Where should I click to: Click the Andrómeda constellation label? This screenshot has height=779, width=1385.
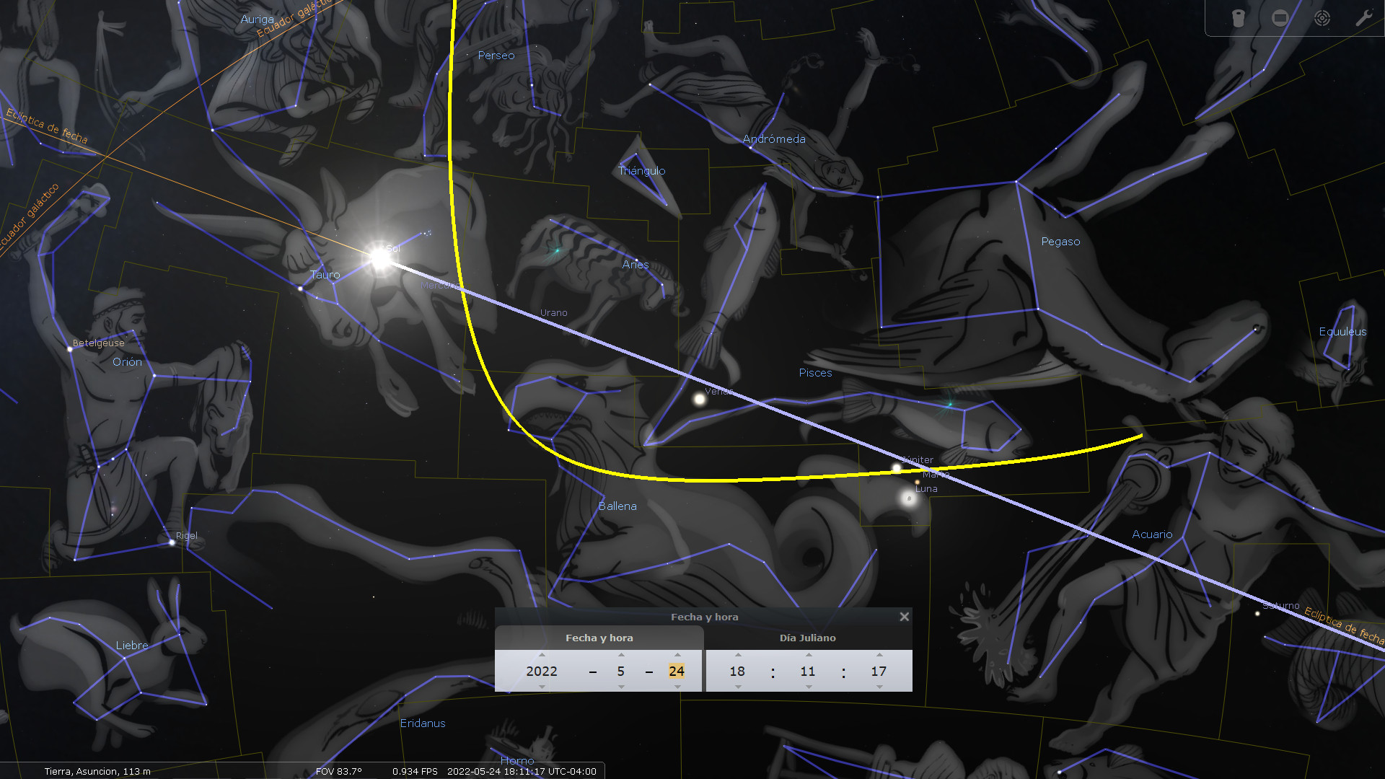coord(774,138)
